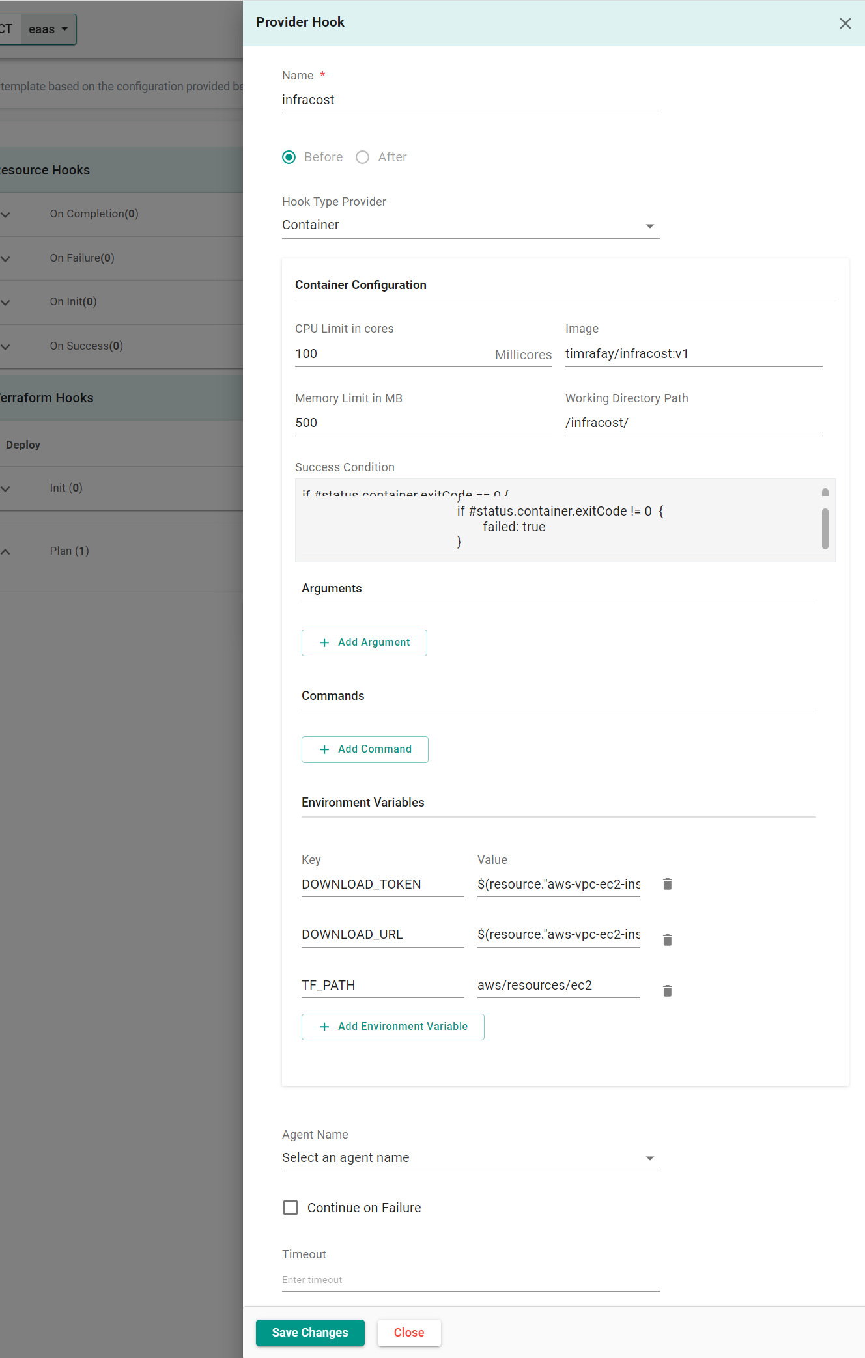The height and width of the screenshot is (1358, 865).
Task: Edit the Image field timrafay/infracost:v1
Action: (694, 354)
